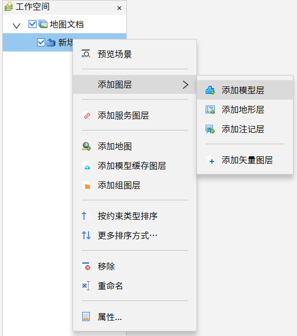Click the 预览场景 magnifier icon
Image resolution: width=297 pixels, height=336 pixels.
coord(86,54)
